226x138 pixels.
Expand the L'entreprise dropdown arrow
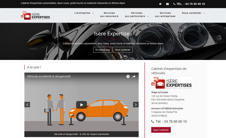[93, 13]
